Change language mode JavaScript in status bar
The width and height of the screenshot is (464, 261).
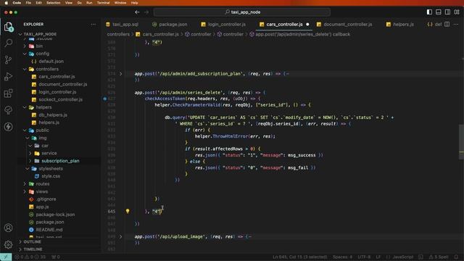point(402,257)
